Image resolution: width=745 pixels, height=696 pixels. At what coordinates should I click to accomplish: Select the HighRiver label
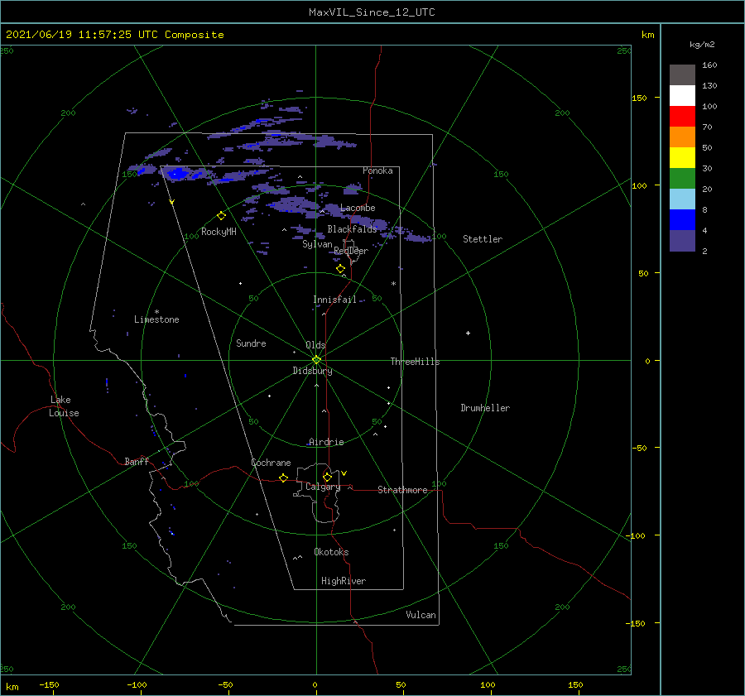coord(344,581)
